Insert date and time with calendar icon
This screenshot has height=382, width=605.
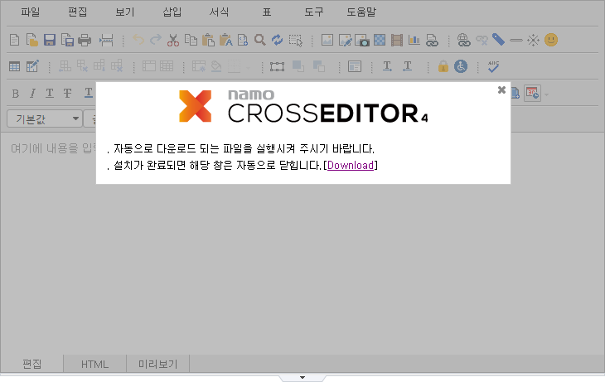[532, 94]
